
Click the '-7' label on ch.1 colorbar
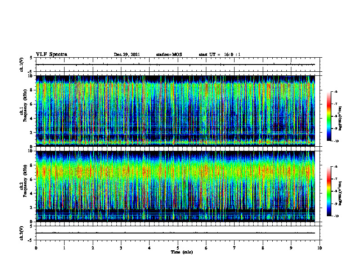tap(335, 104)
